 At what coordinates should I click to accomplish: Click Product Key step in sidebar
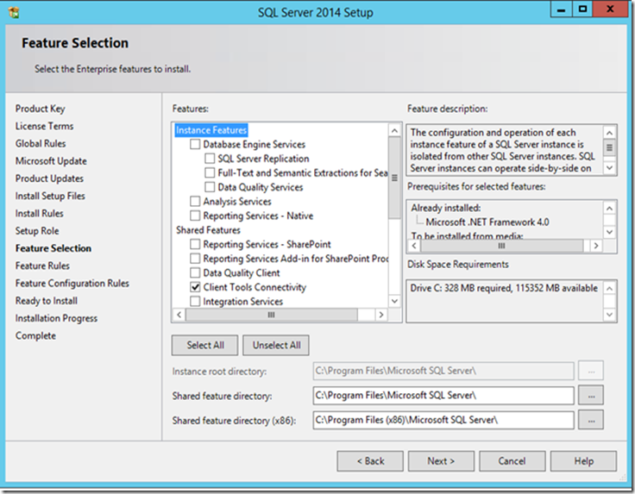40,109
